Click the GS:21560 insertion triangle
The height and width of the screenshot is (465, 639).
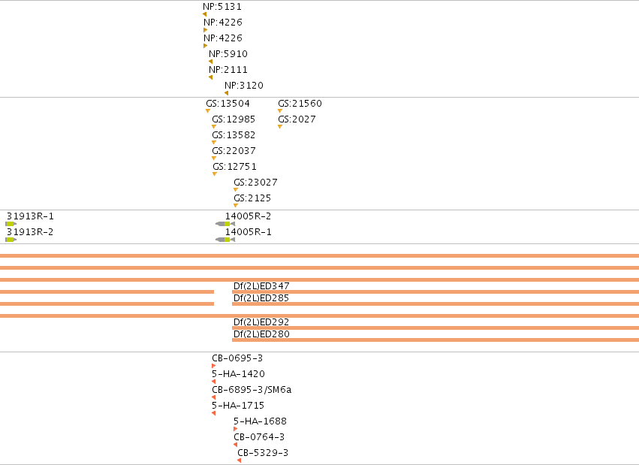[x=280, y=111]
